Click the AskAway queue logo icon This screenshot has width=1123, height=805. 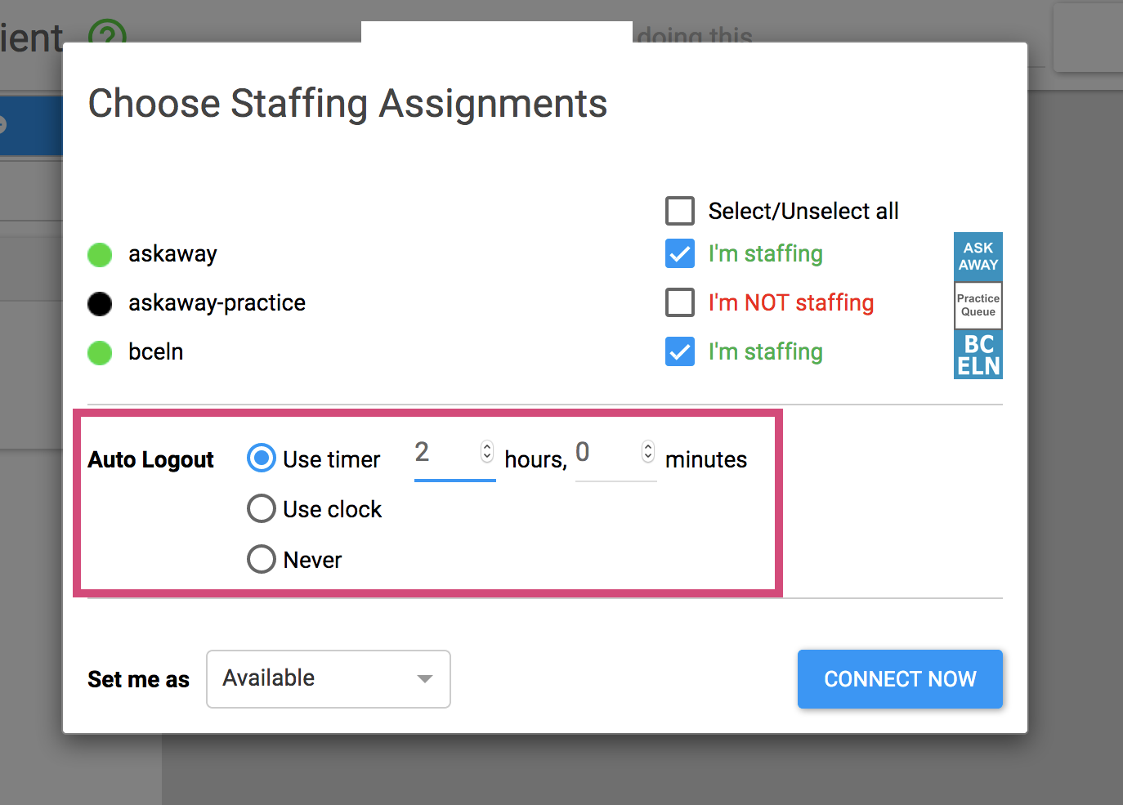tap(978, 257)
